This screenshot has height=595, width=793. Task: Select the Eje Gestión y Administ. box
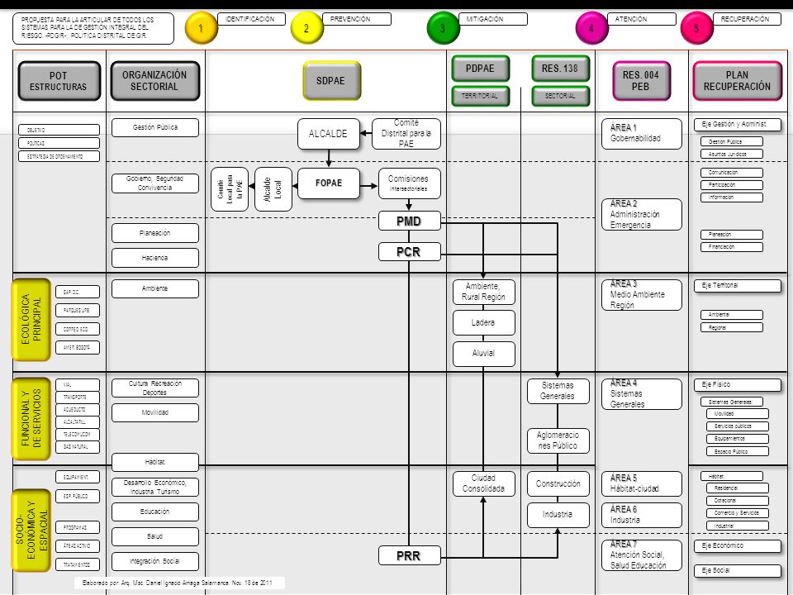tap(738, 125)
